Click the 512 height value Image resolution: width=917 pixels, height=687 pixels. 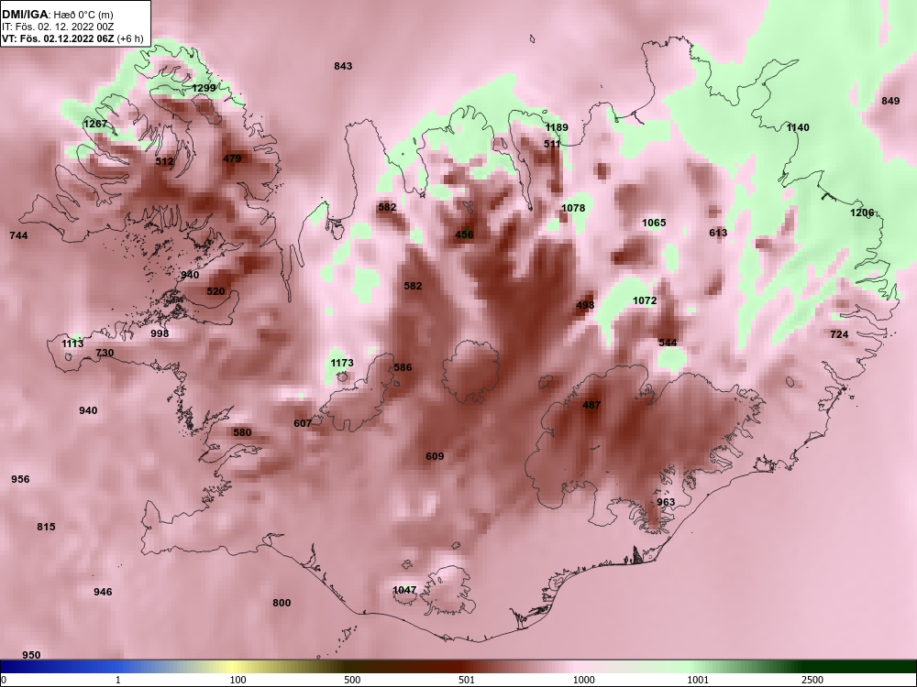pyautogui.click(x=165, y=161)
